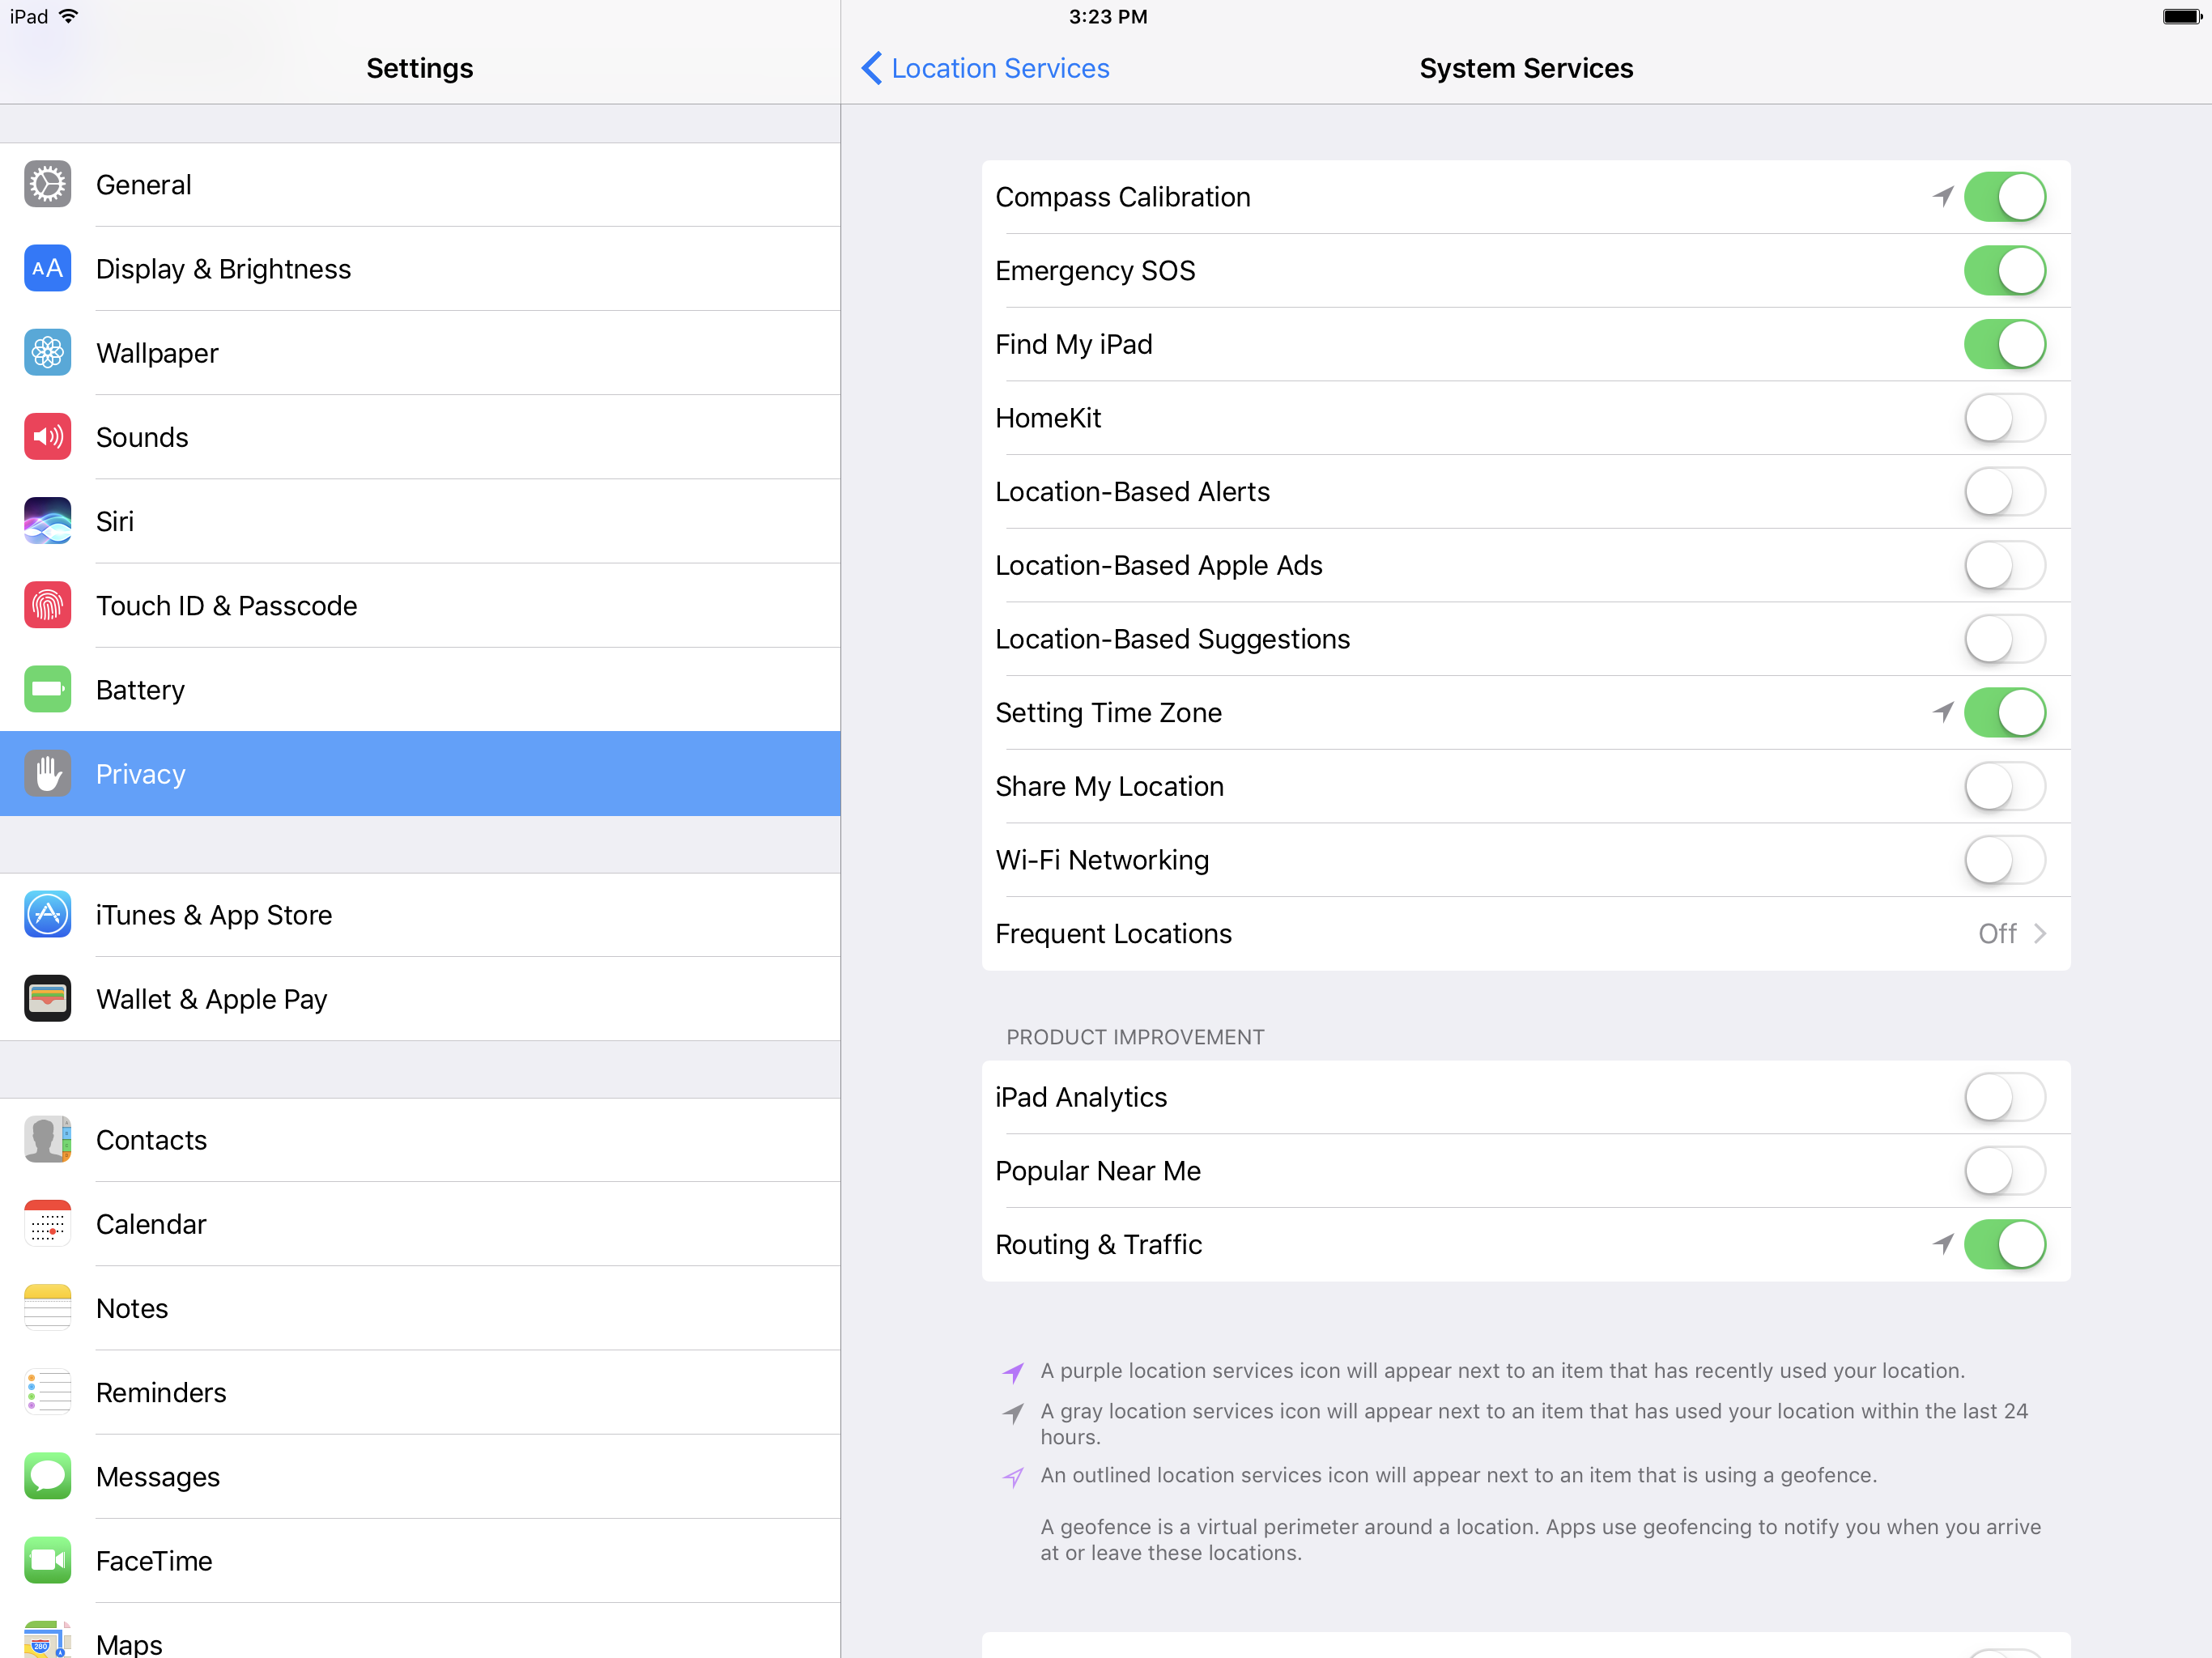This screenshot has height=1658, width=2212.
Task: Open the FaceTime settings row
Action: (x=420, y=1560)
